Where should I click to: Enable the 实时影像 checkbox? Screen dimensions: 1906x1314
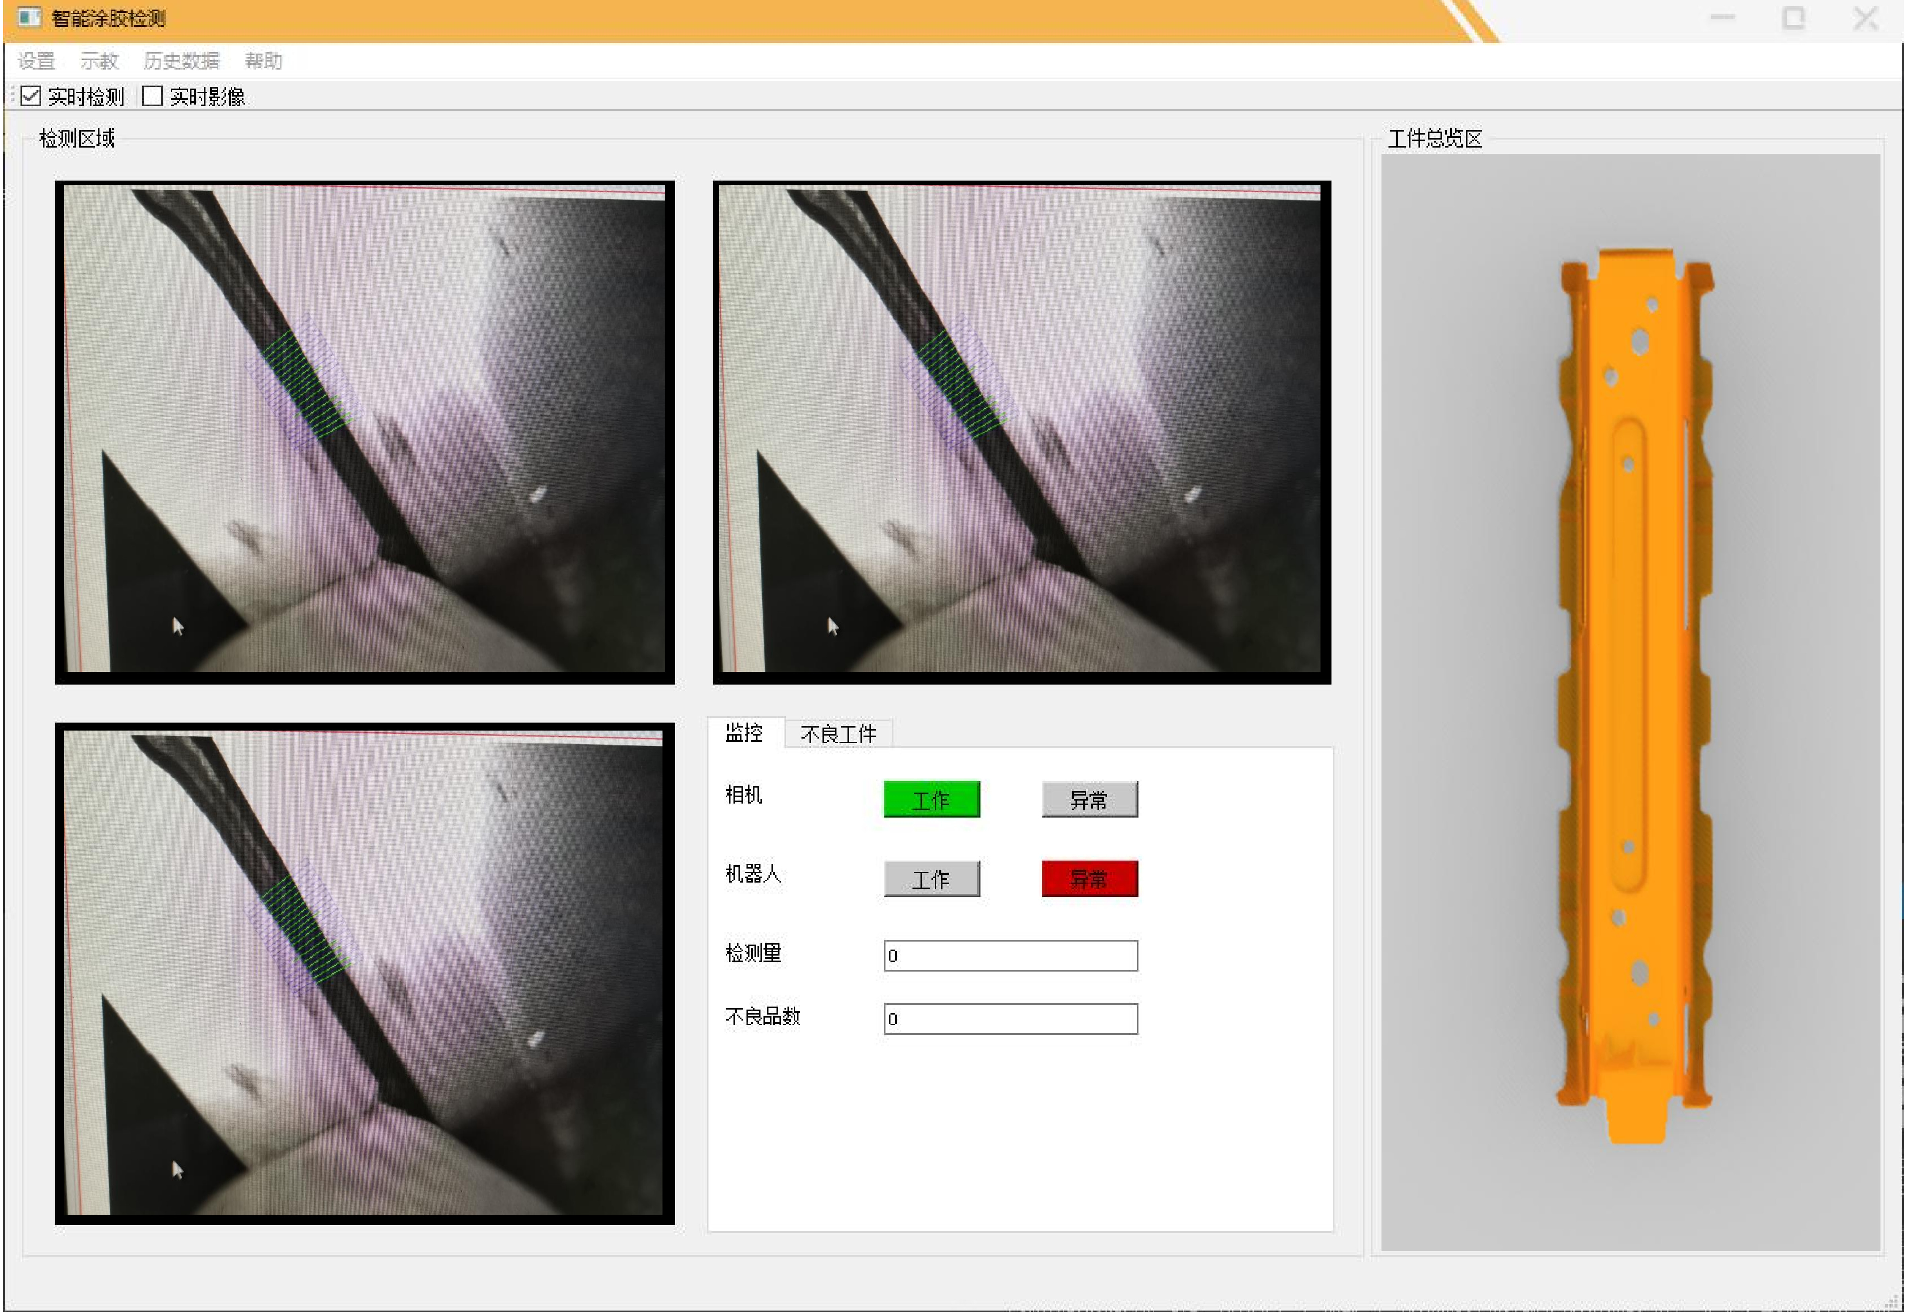click(152, 96)
